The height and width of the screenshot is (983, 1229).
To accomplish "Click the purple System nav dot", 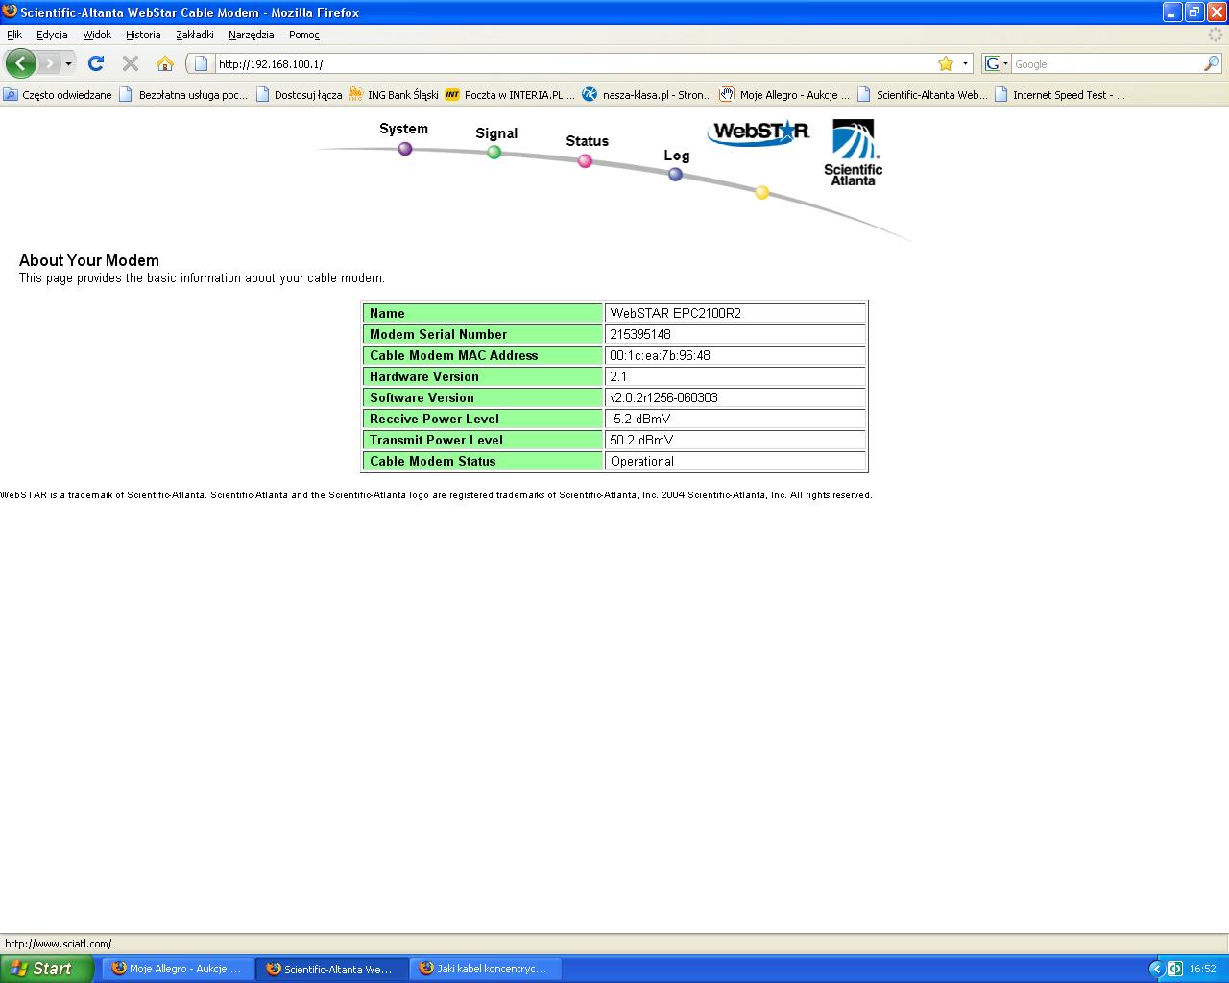I will 405,149.
